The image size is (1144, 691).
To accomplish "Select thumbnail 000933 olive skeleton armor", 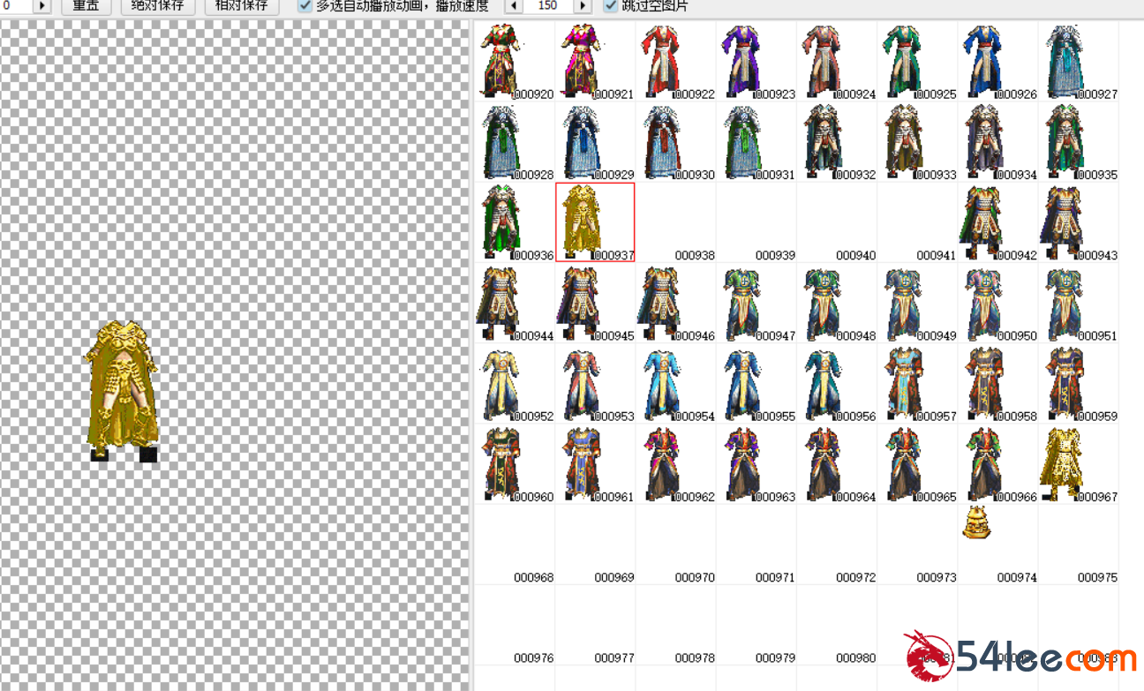I will [x=917, y=141].
